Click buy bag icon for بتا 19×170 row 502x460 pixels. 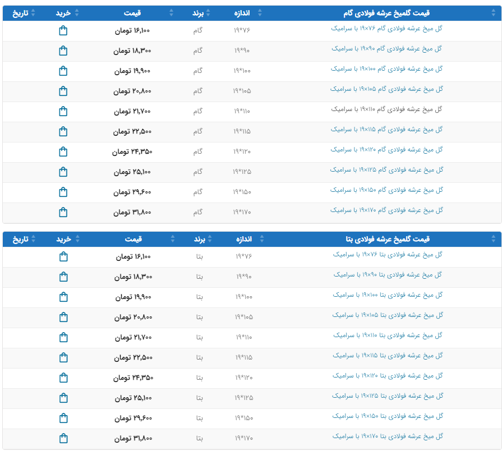63,438
